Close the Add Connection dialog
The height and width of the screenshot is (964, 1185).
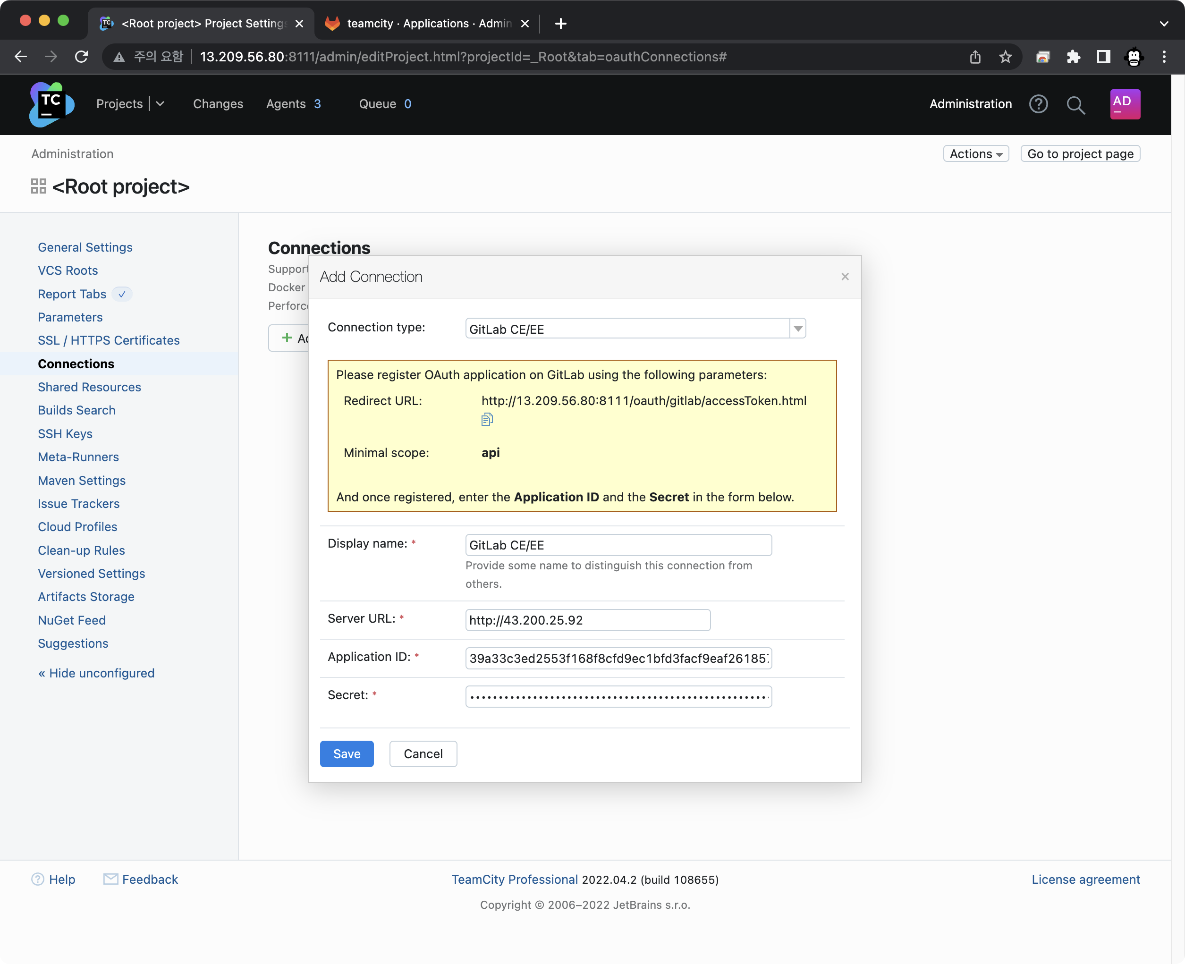pyautogui.click(x=845, y=277)
